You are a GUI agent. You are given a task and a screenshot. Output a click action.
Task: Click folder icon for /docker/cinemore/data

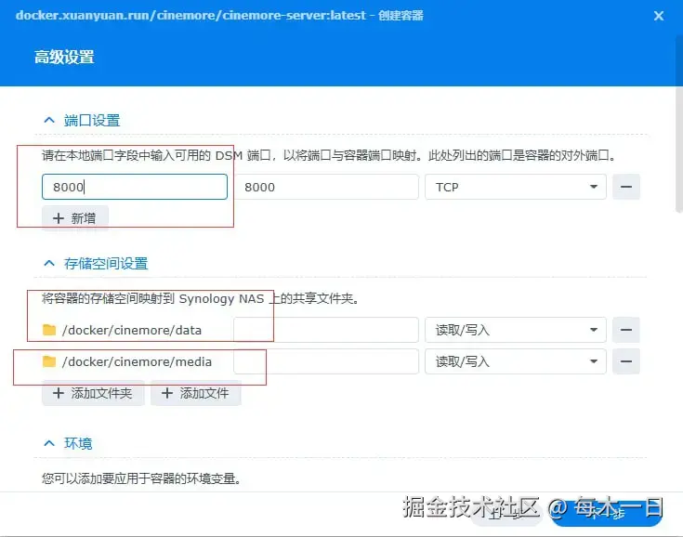49,330
